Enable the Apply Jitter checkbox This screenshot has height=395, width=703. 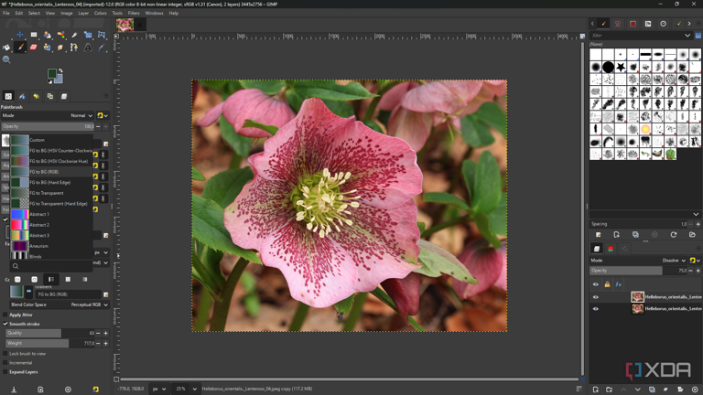[x=5, y=315]
